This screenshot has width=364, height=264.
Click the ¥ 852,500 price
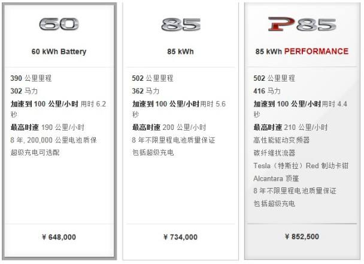click(x=301, y=237)
